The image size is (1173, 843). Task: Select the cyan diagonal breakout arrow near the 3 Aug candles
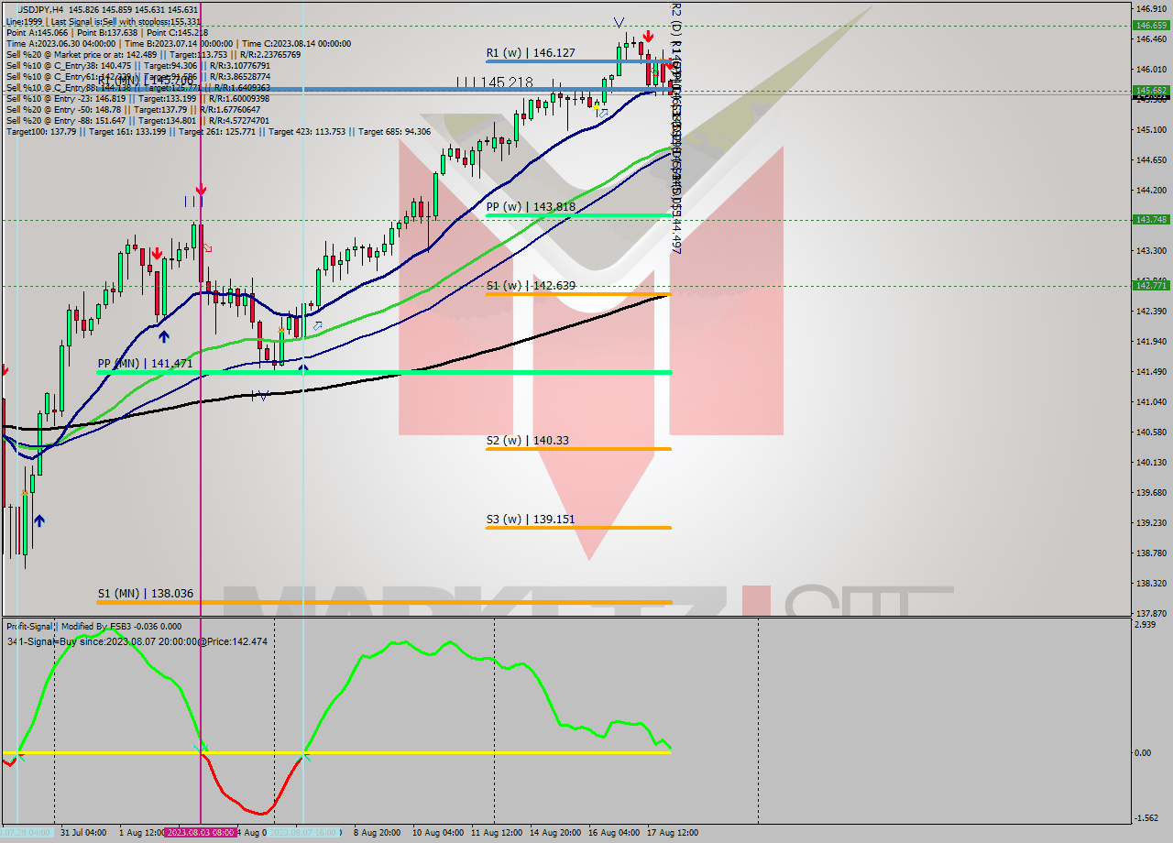[x=318, y=327]
